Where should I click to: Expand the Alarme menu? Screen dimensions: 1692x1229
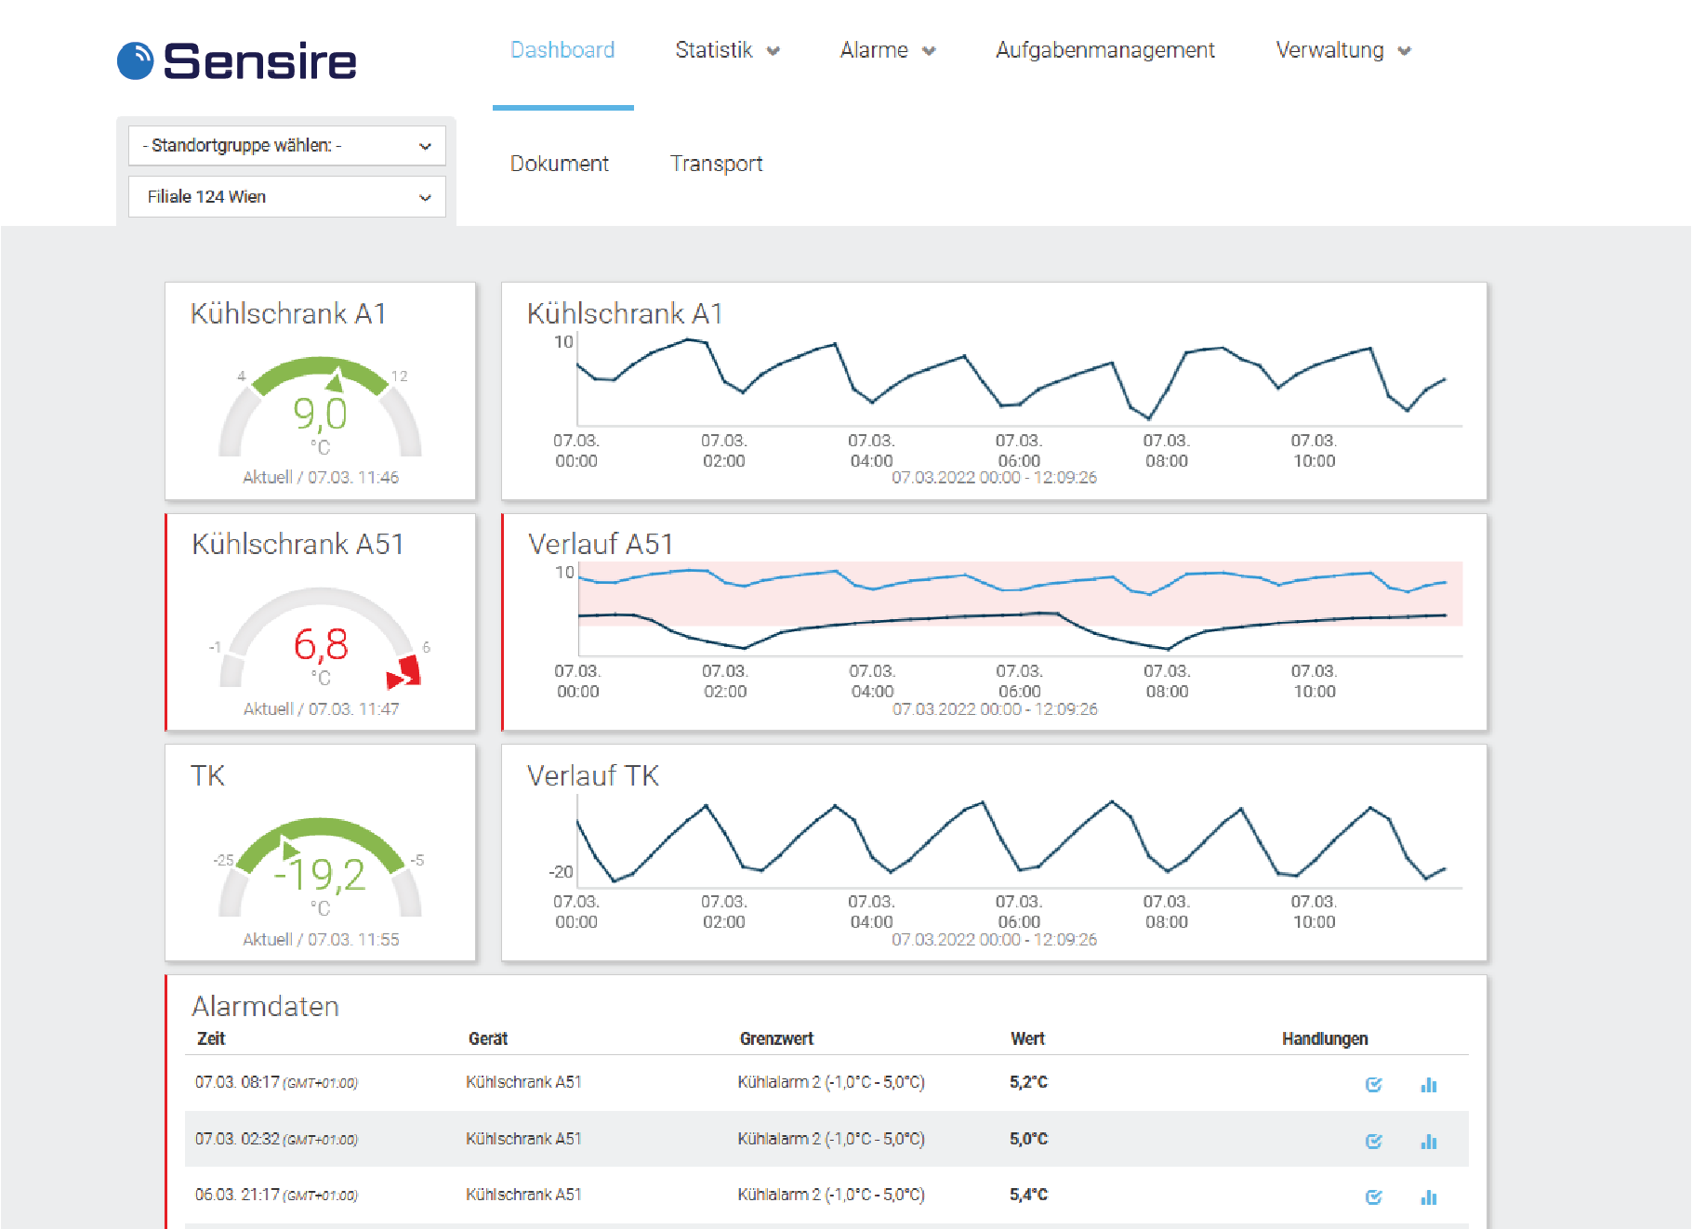(x=887, y=50)
